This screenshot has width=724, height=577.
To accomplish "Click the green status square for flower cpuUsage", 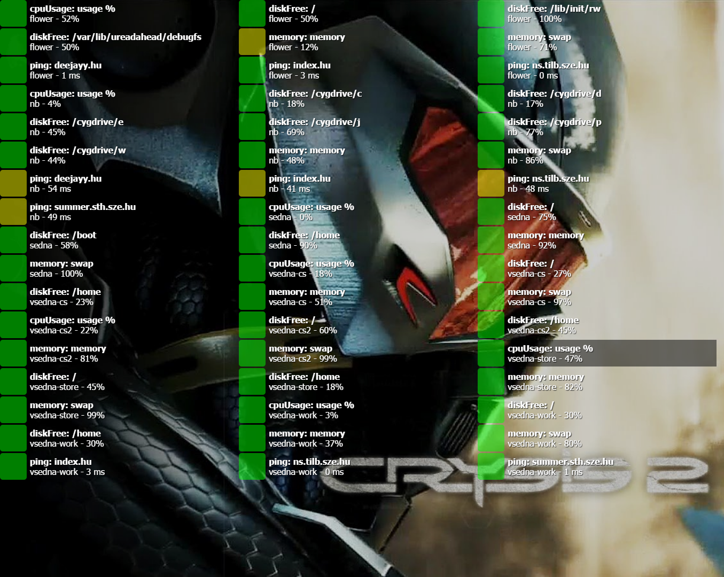I will coord(13,13).
